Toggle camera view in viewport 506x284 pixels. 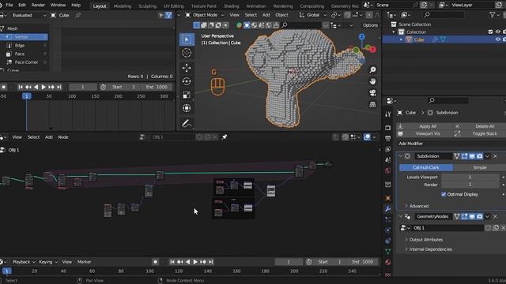[x=372, y=93]
